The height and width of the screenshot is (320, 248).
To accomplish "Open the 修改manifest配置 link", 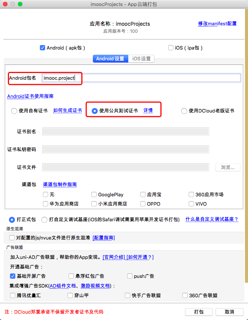I will coord(217,23).
